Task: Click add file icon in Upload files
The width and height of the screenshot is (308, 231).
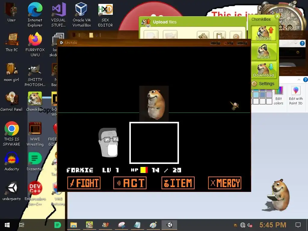Action: coord(151,35)
